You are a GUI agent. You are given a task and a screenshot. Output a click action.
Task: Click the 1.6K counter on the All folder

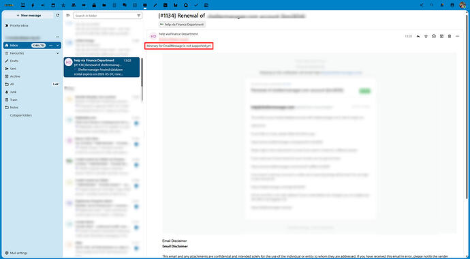55,85
